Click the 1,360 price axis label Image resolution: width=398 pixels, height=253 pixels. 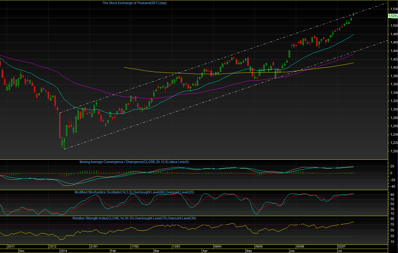(394, 84)
